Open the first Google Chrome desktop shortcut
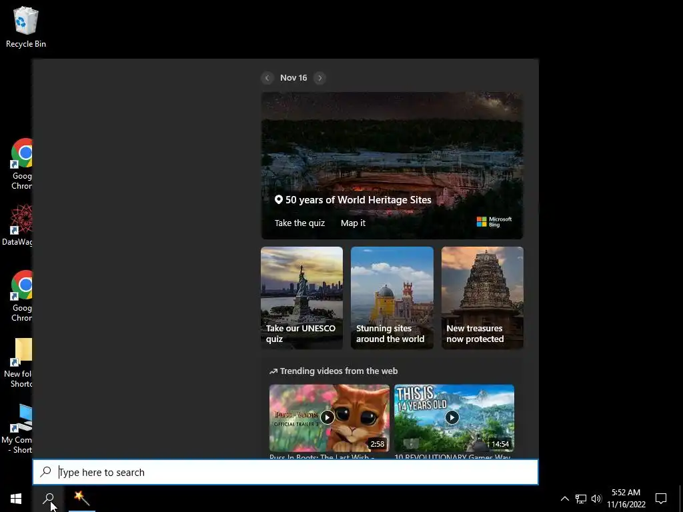 click(21, 164)
